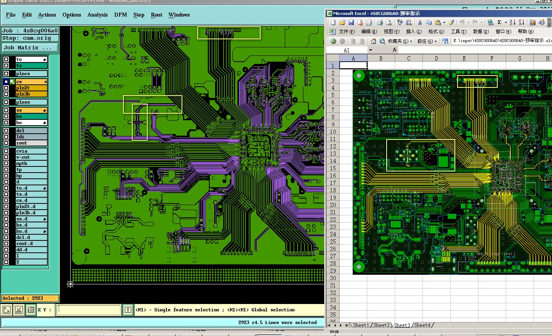Viewport: 552px width, 336px height.
Task: Click Excel file path address box
Action: tap(502, 41)
